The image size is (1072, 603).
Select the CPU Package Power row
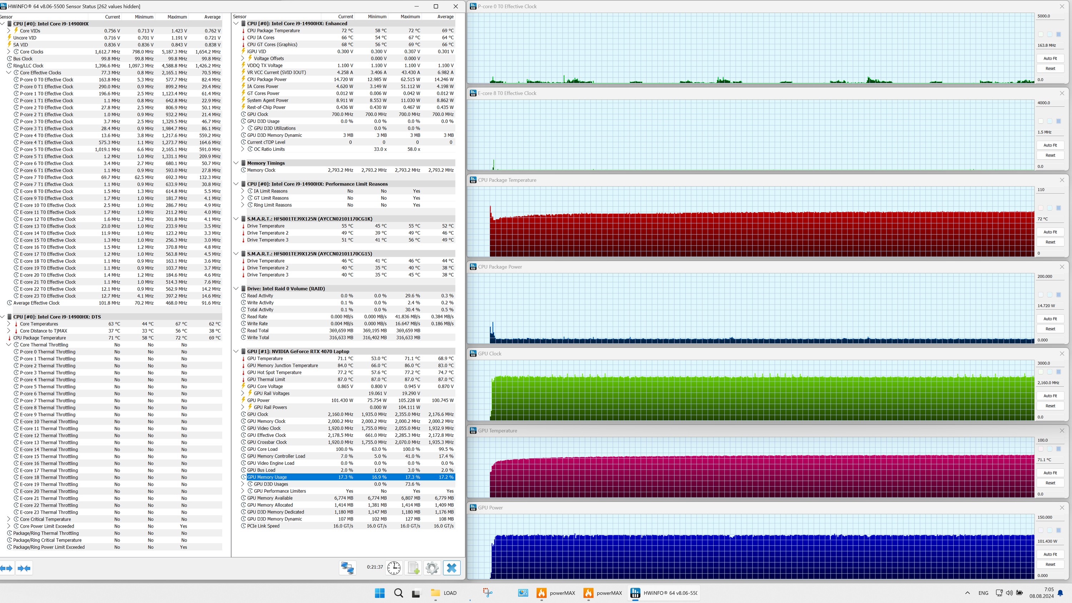[267, 80]
